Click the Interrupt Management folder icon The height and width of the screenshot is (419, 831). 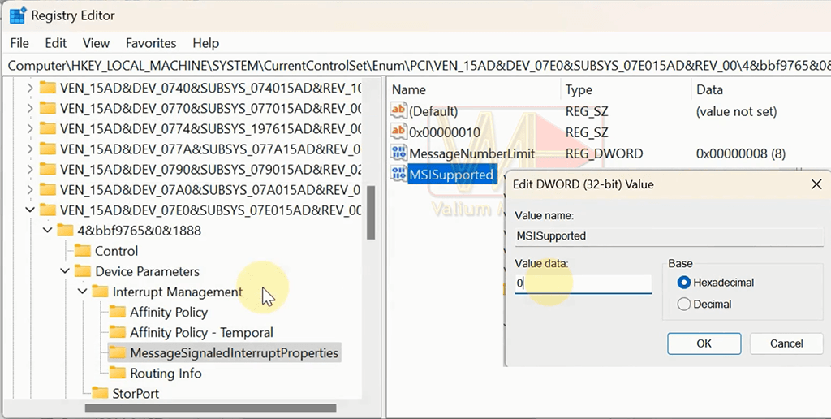click(x=100, y=292)
